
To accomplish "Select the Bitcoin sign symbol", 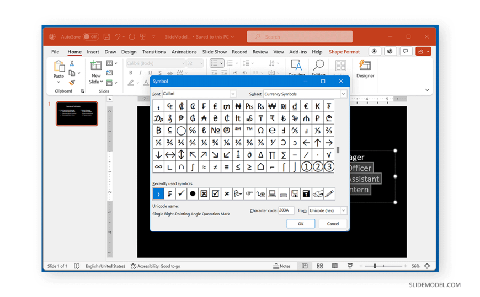I will pos(158,131).
